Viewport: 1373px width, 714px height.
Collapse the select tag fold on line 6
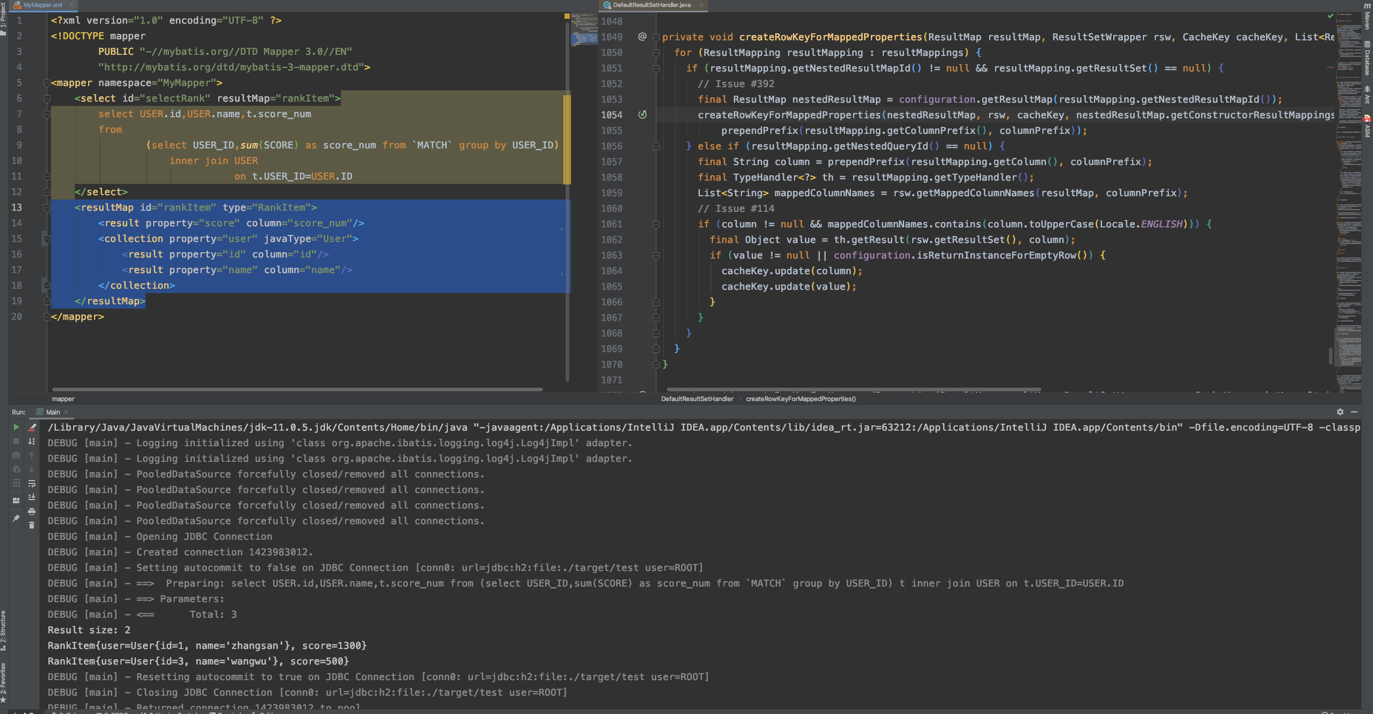(x=47, y=98)
